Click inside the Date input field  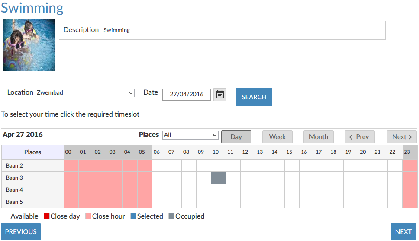click(x=186, y=95)
